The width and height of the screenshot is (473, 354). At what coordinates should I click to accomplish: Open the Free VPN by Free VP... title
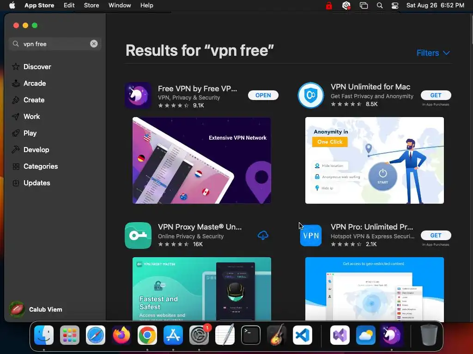click(x=197, y=88)
